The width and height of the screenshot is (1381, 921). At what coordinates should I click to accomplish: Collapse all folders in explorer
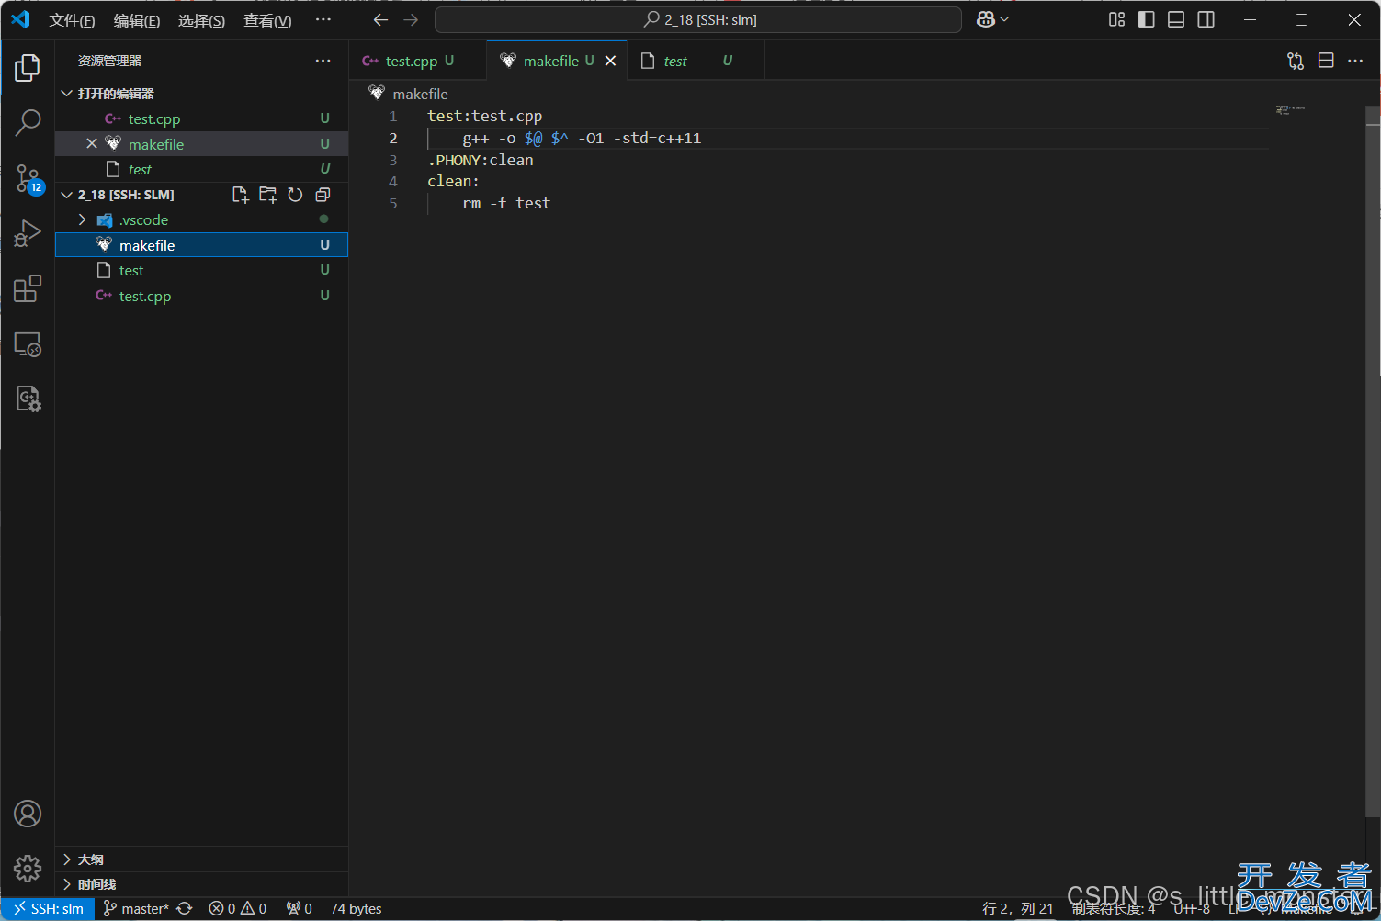[323, 195]
